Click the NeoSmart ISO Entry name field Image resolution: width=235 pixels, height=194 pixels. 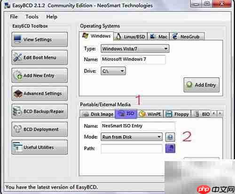pos(138,126)
